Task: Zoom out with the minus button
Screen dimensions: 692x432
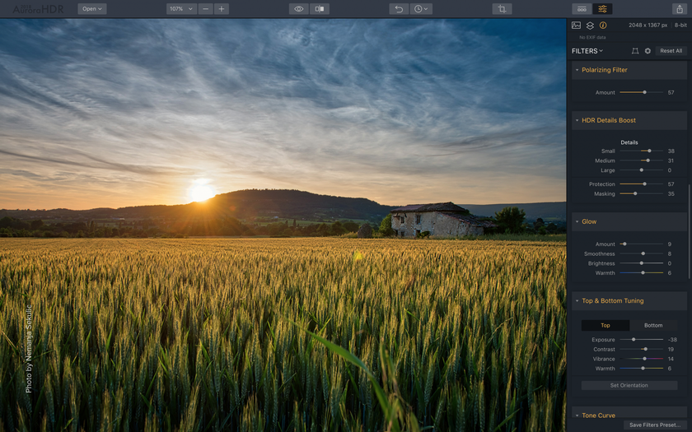Action: (x=206, y=9)
